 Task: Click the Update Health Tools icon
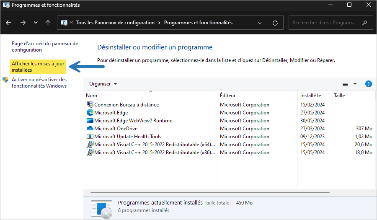pyautogui.click(x=90, y=136)
